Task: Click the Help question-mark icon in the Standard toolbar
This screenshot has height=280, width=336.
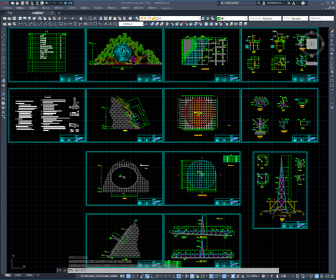Action: coord(130,18)
